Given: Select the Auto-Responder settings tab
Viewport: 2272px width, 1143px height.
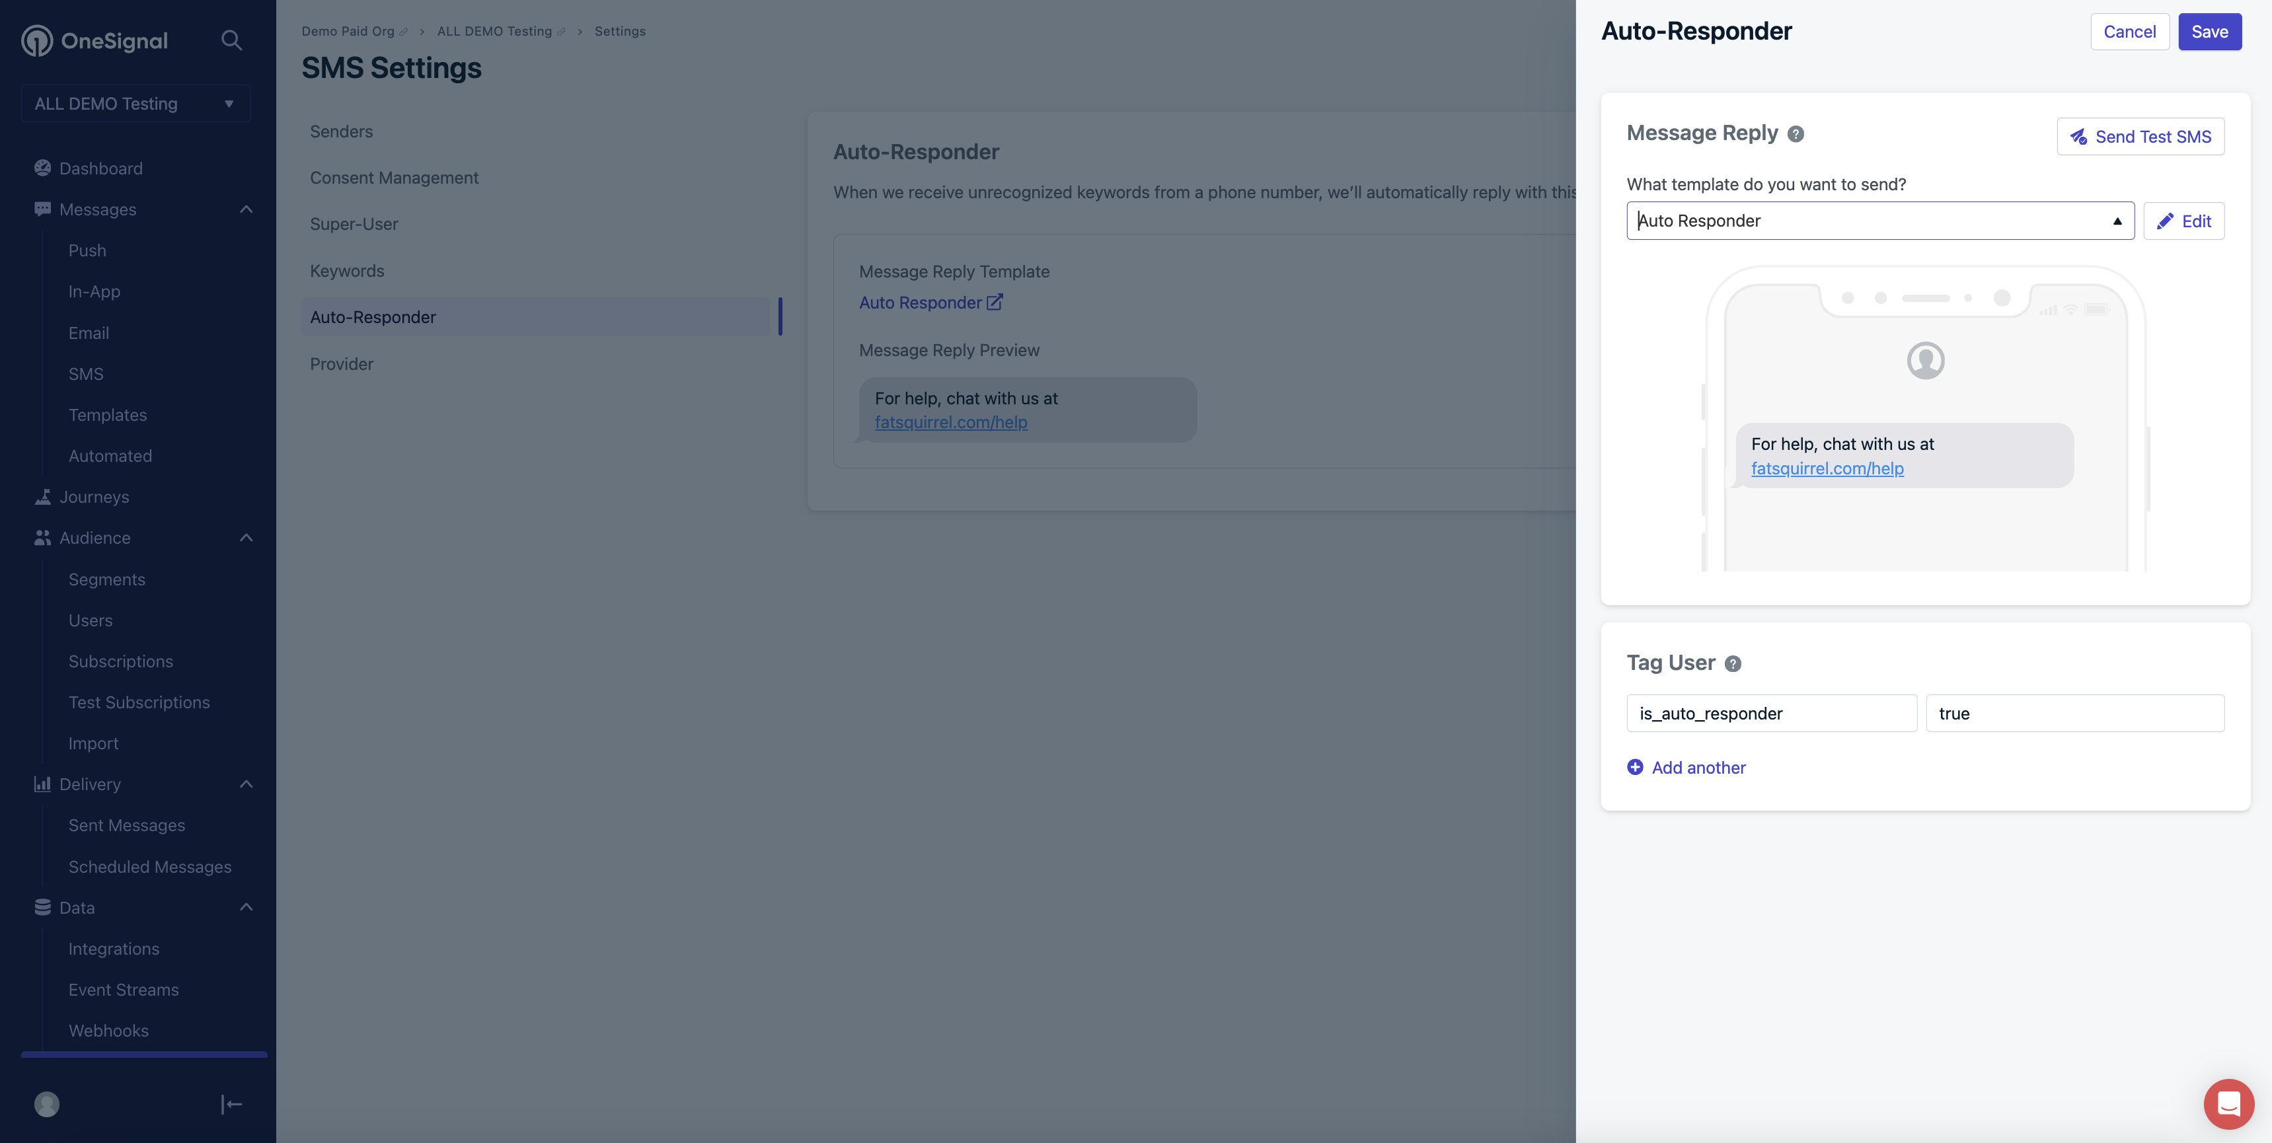Looking at the screenshot, I should [x=535, y=316].
